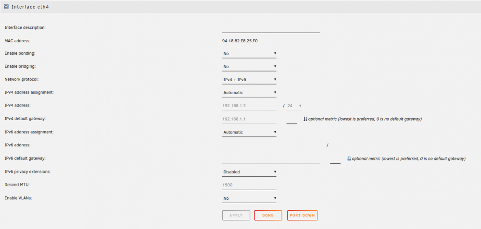481x229 pixels.
Task: Click the IPv6 gateway metric sort icon
Action: click(349, 158)
